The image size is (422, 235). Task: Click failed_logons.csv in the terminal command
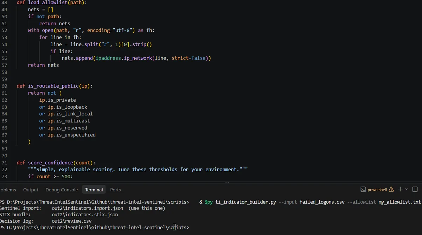pyautogui.click(x=321, y=202)
